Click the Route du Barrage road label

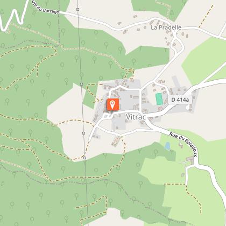46,8
